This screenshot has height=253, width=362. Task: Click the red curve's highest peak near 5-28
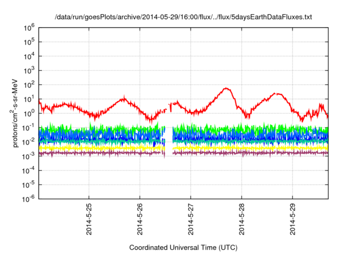[226, 89]
